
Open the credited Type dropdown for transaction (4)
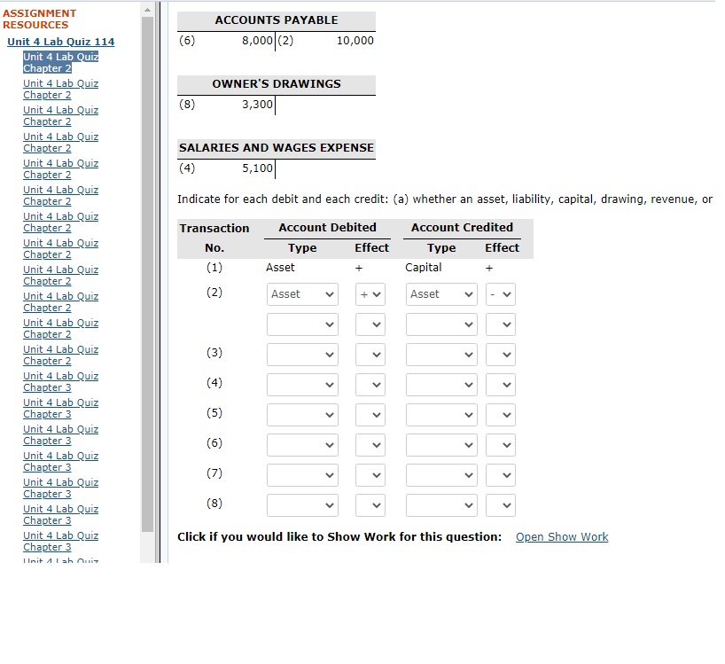440,384
